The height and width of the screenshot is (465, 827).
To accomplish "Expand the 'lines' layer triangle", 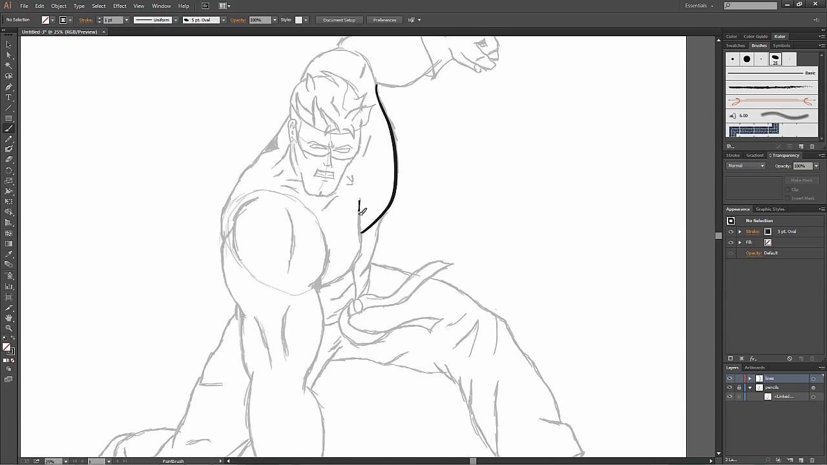I will click(750, 378).
